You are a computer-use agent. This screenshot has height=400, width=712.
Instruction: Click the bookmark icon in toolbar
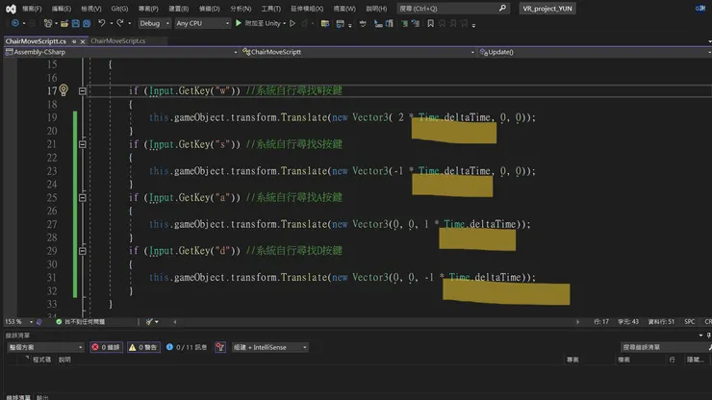[430, 23]
